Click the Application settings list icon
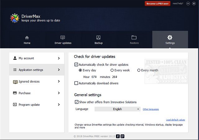 point(15,70)
